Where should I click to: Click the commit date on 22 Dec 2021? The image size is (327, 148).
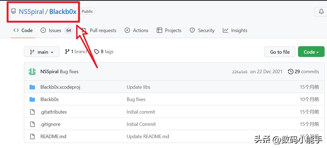[x=266, y=72]
